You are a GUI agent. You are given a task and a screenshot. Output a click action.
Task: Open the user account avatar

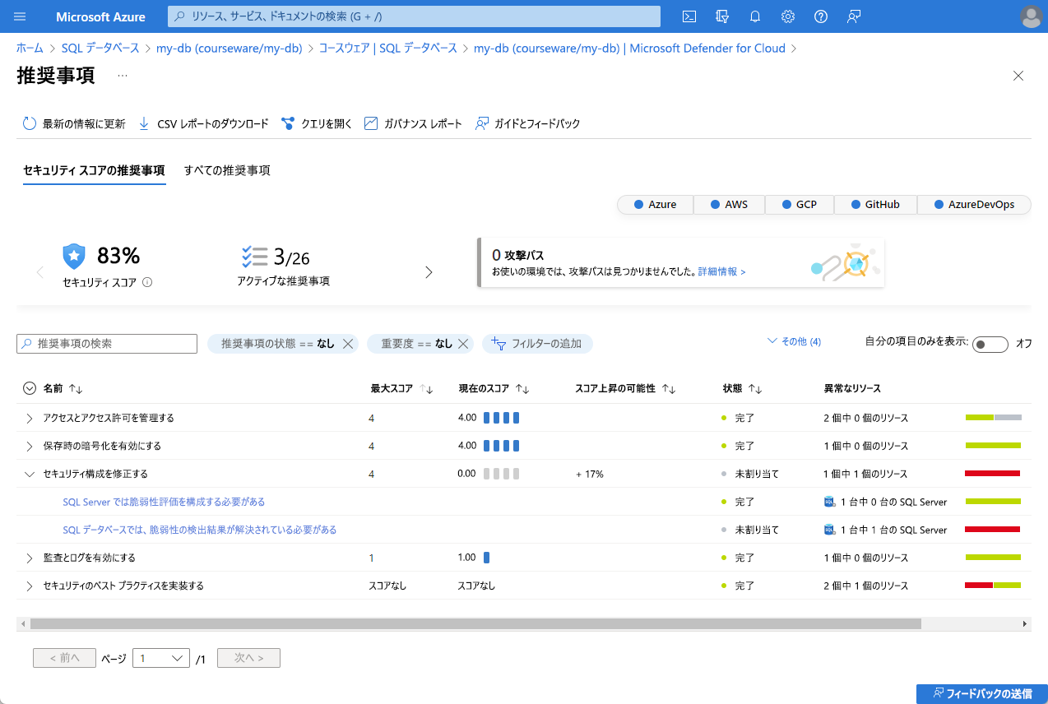point(1031,16)
